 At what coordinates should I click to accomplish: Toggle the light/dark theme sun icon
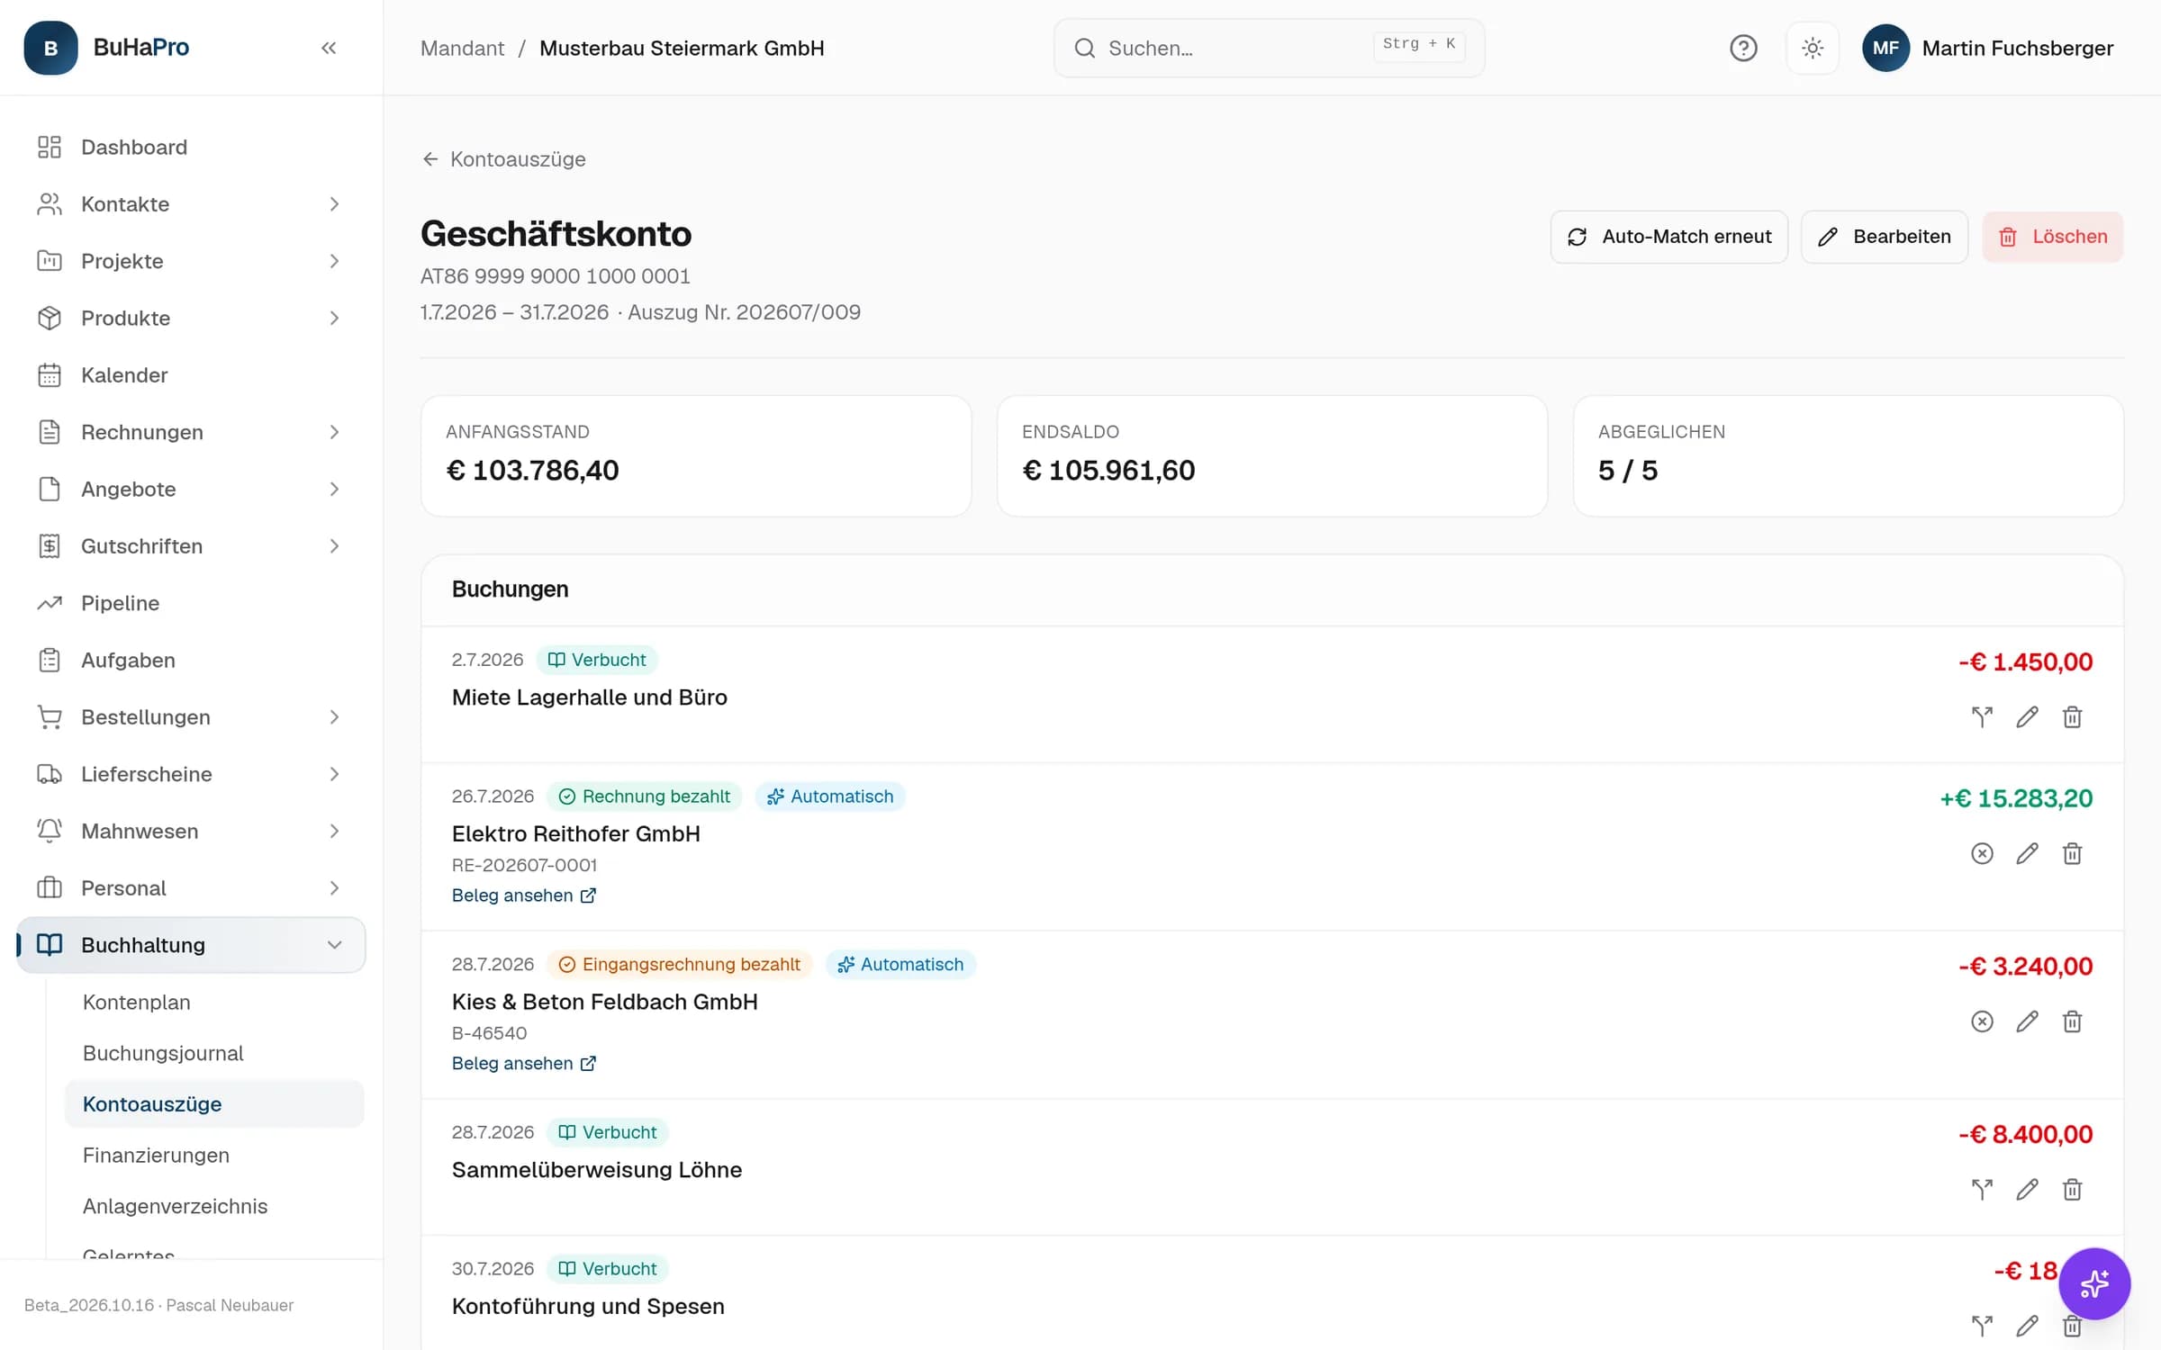tap(1813, 48)
